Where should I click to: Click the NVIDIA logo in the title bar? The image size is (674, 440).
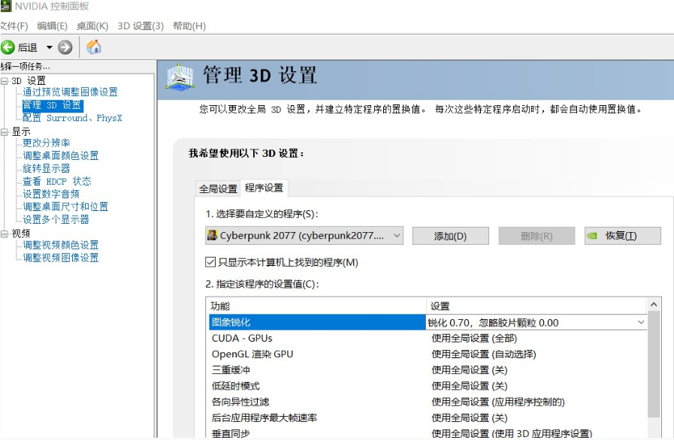[x=8, y=7]
